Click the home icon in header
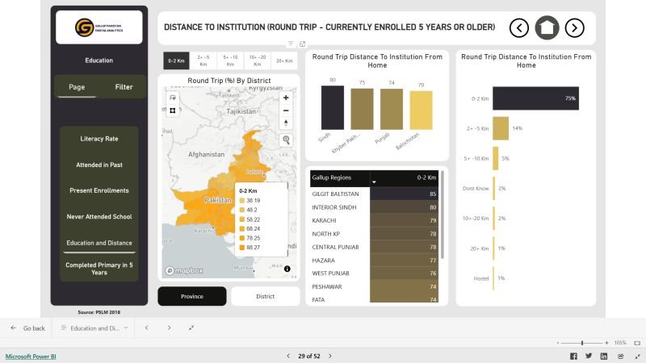The height and width of the screenshot is (363, 646). click(x=547, y=27)
